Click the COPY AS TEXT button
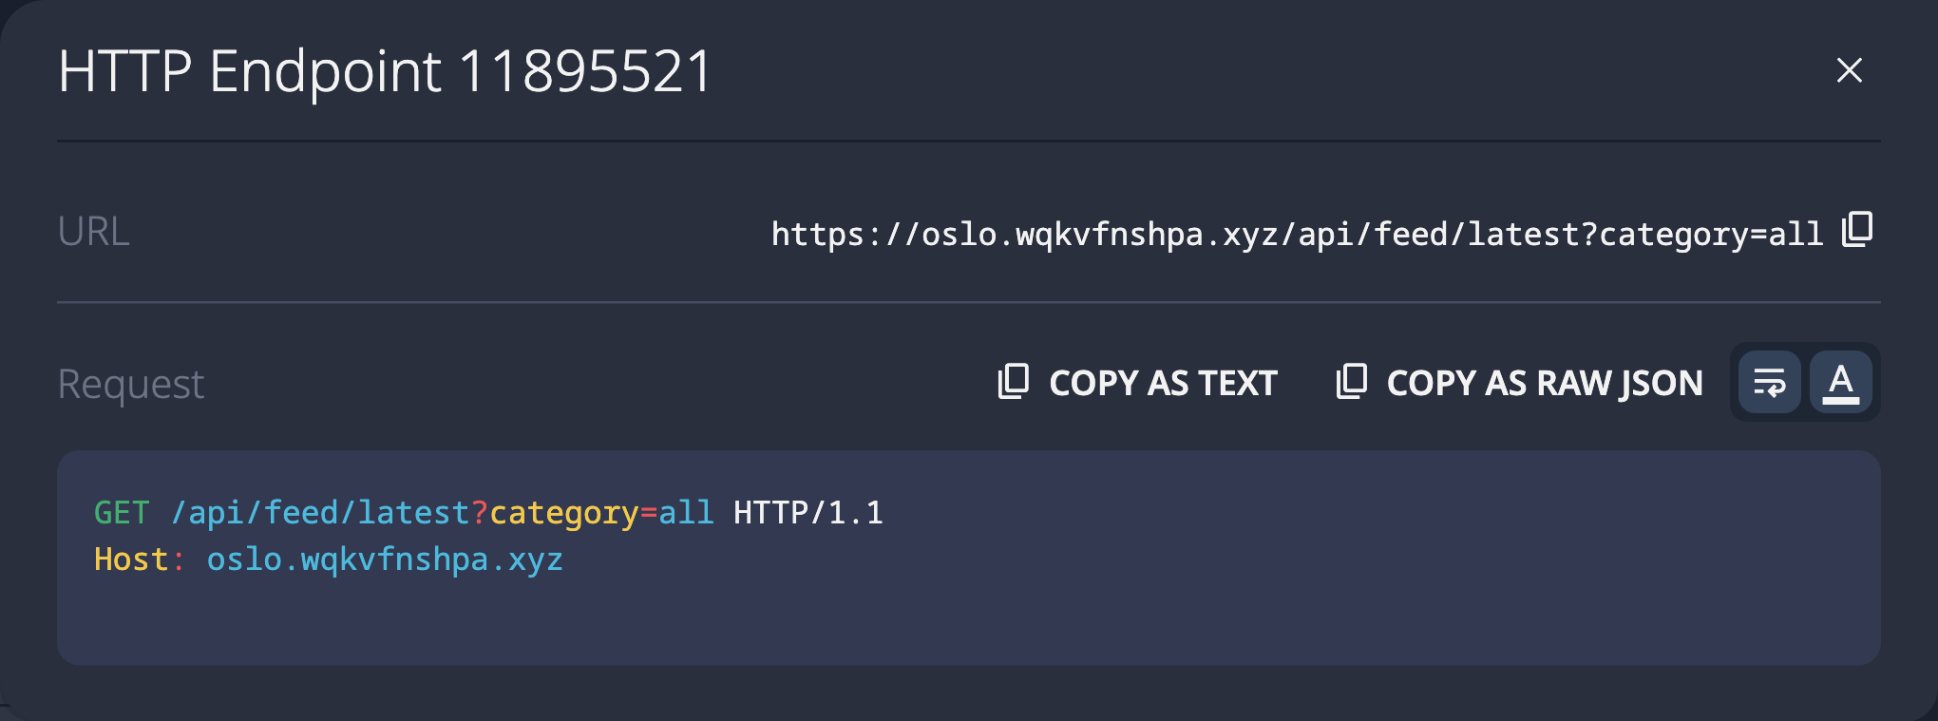This screenshot has height=721, width=1938. [1162, 383]
